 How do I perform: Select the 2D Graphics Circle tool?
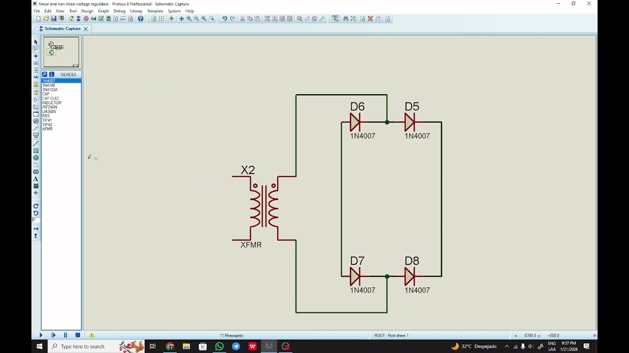click(36, 158)
